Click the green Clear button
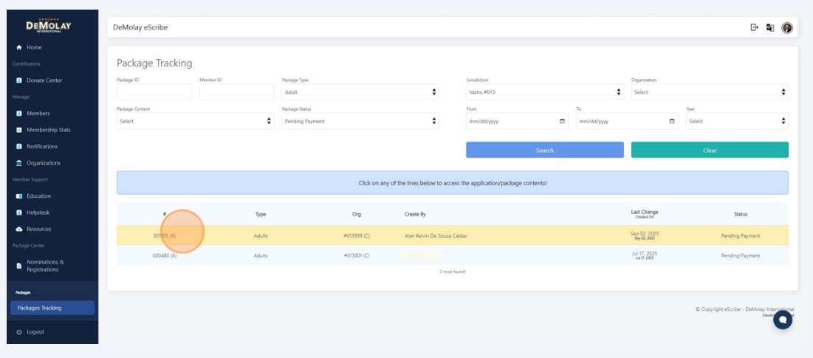Viewport: 813px width, 358px height. coord(710,150)
